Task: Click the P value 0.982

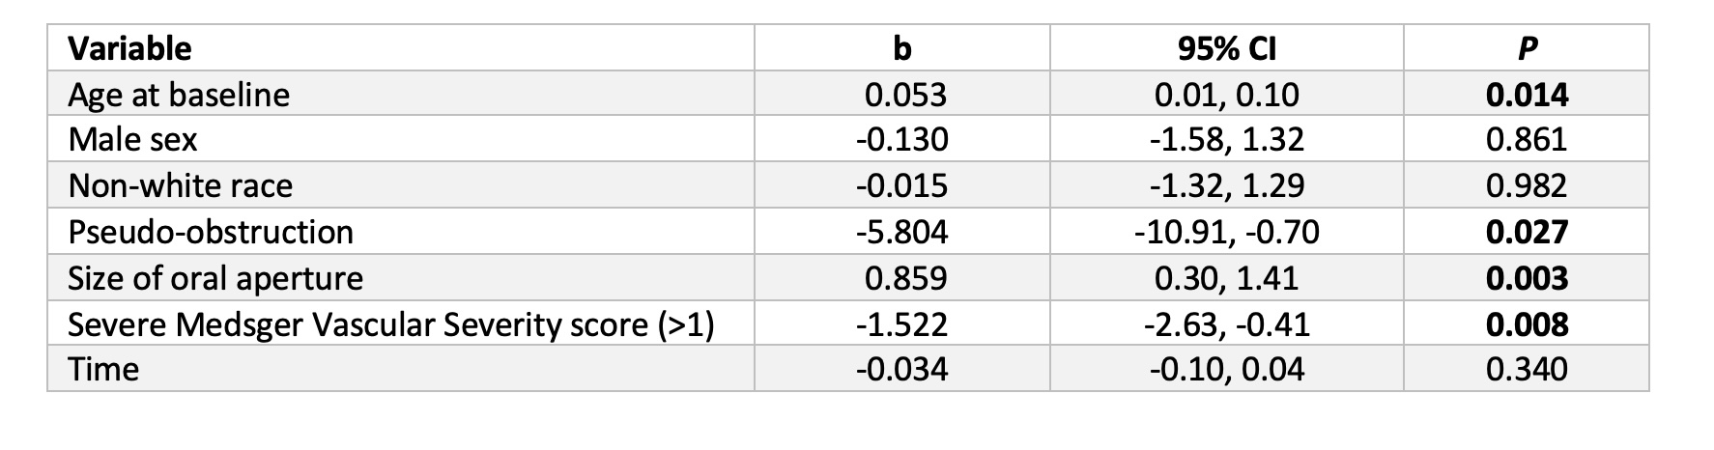Action: 1527,185
